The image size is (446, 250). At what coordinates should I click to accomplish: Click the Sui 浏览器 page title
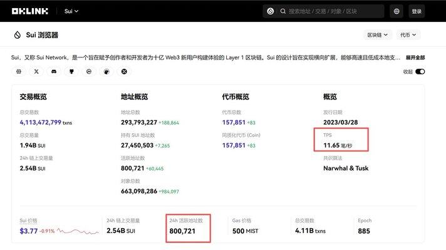coord(42,35)
